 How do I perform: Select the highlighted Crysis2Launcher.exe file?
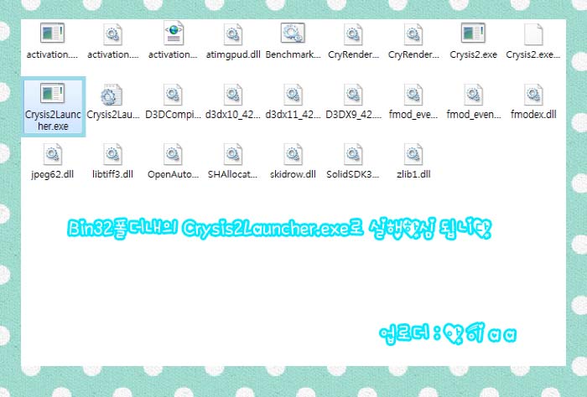click(x=53, y=106)
